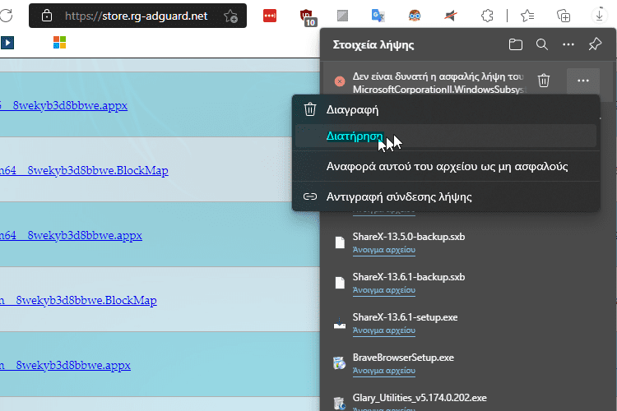617x411 pixels.
Task: Click the search downloads magnifier icon
Action: [x=542, y=44]
